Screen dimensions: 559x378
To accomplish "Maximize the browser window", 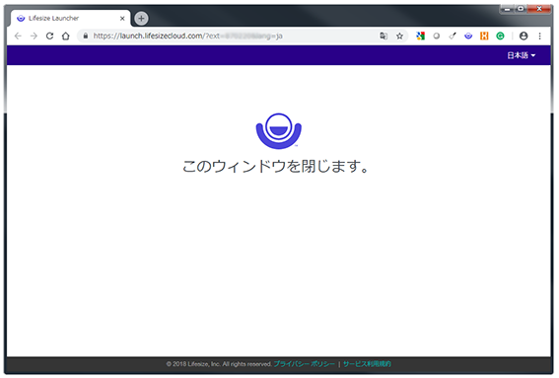I will (521, 9).
